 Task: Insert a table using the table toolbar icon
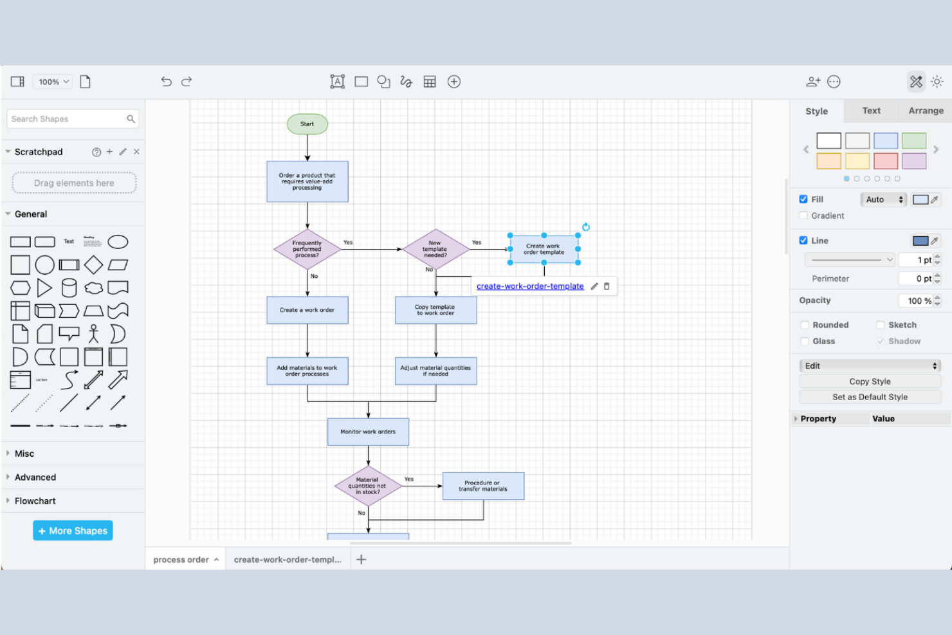tap(430, 82)
